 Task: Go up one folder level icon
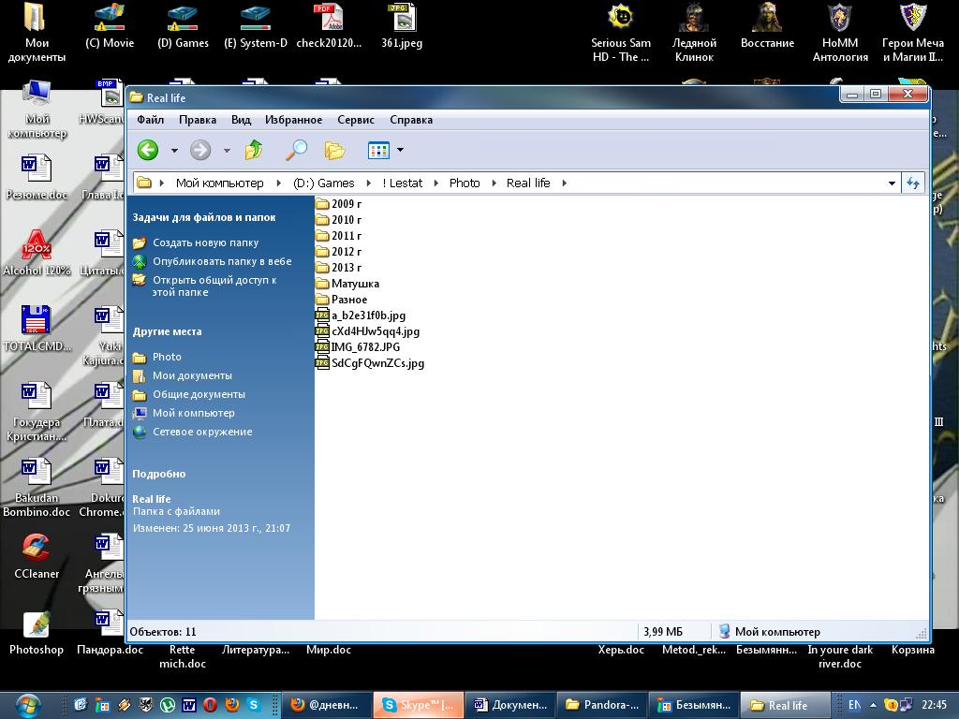tap(254, 150)
